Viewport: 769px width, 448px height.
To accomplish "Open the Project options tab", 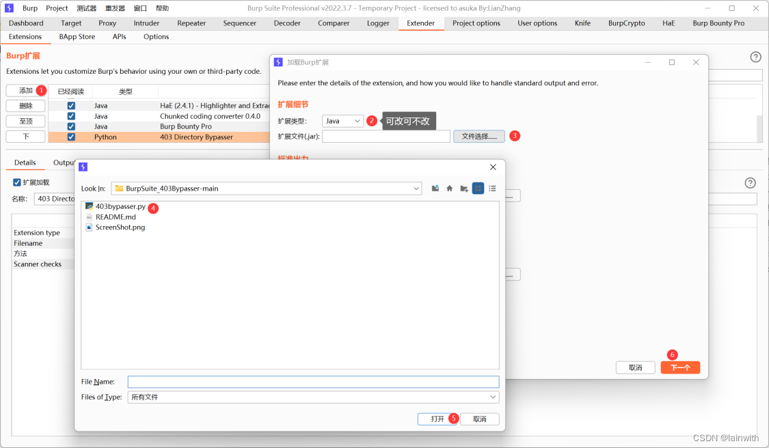I will (476, 23).
